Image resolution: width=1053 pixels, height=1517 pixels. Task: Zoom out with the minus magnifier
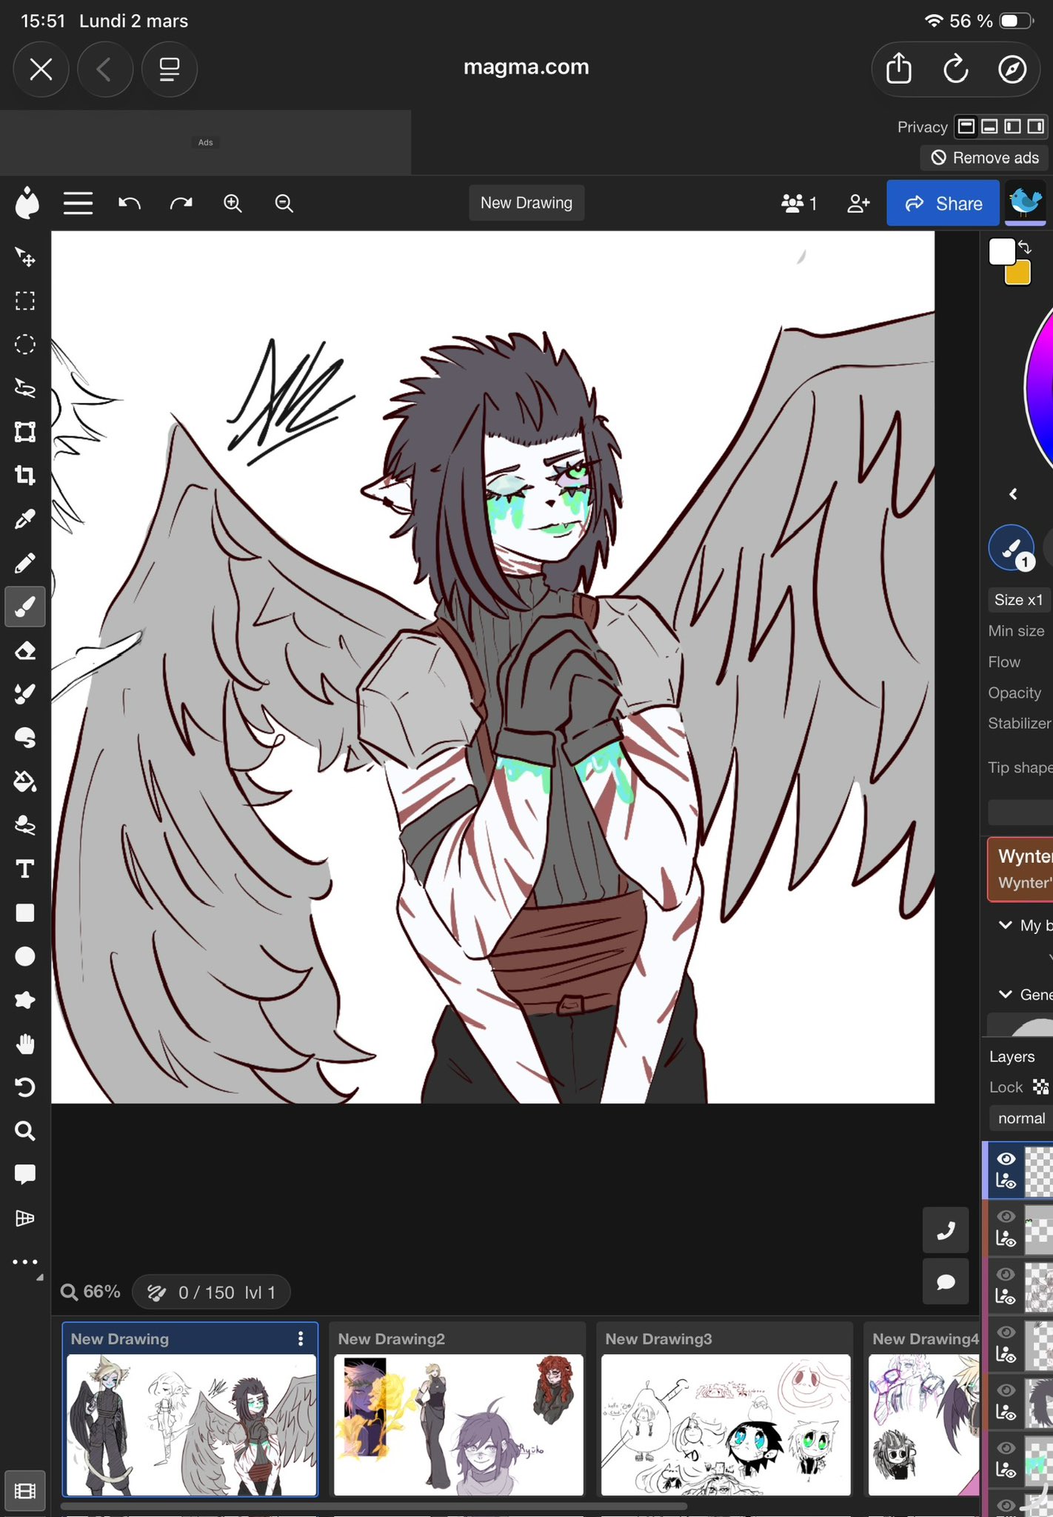point(284,203)
